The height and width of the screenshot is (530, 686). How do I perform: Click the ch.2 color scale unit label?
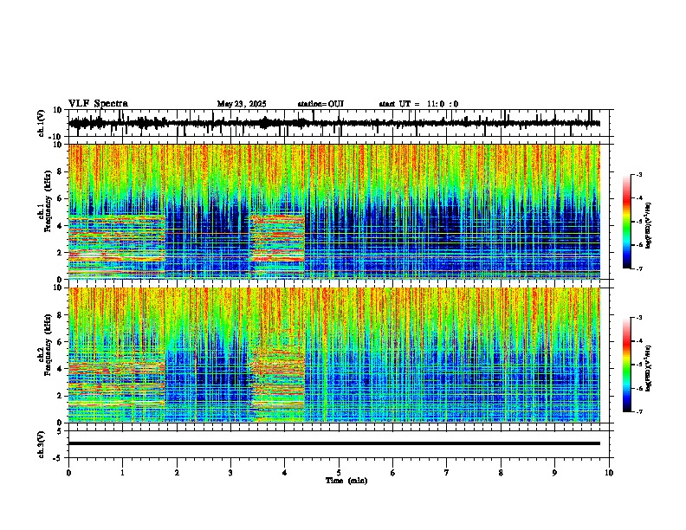[x=649, y=368]
